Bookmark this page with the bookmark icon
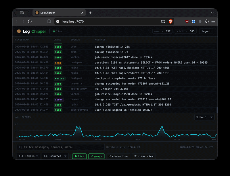Image resolution: width=230 pixels, height=176 pixels. [x=49, y=21]
